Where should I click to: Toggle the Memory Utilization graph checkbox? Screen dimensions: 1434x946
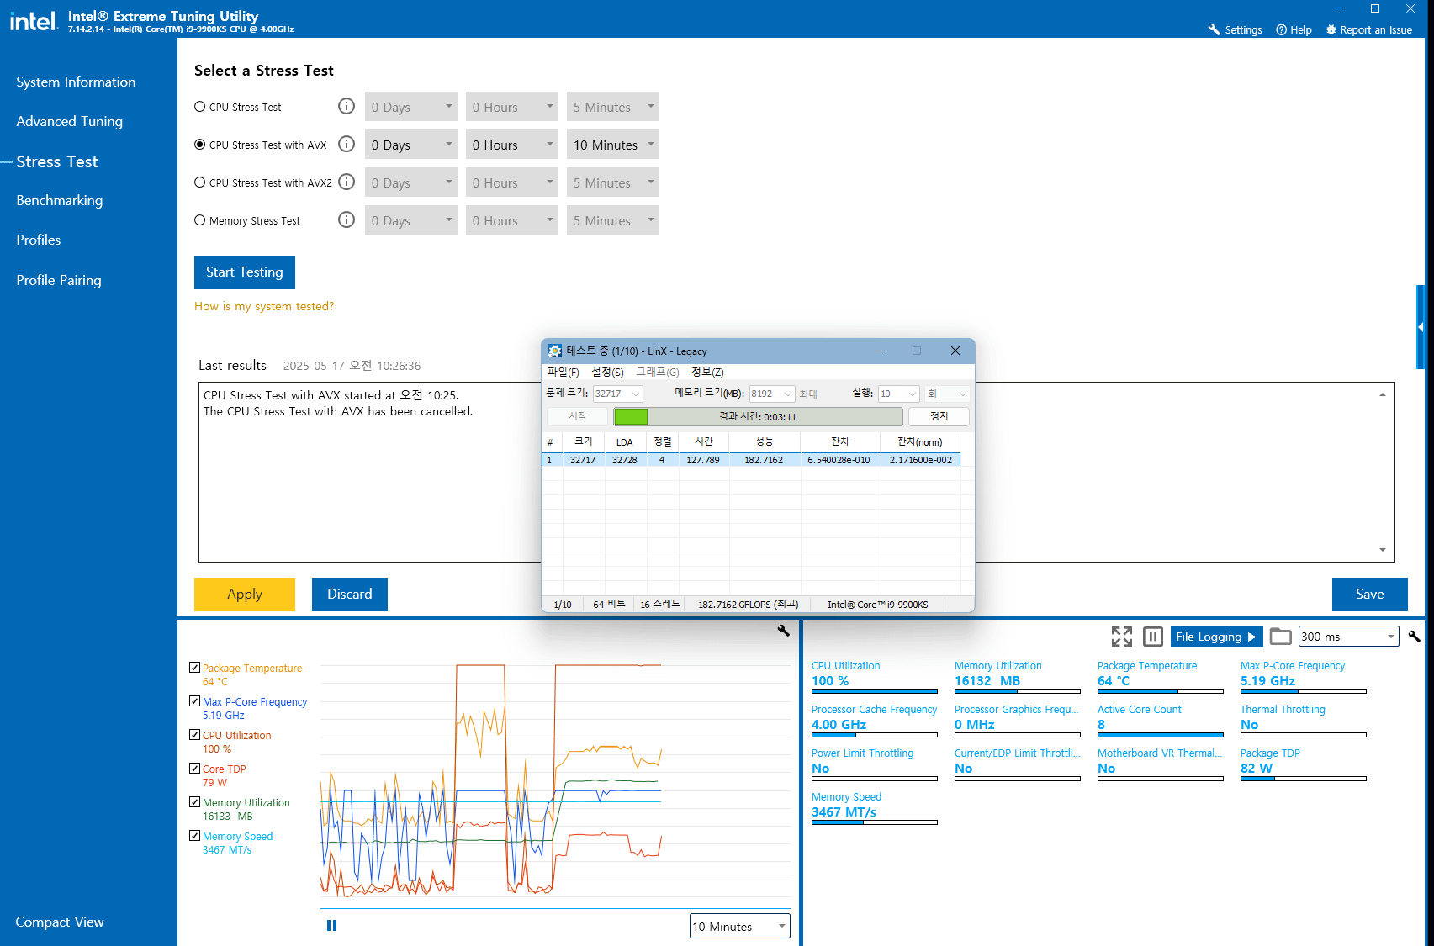click(x=195, y=802)
